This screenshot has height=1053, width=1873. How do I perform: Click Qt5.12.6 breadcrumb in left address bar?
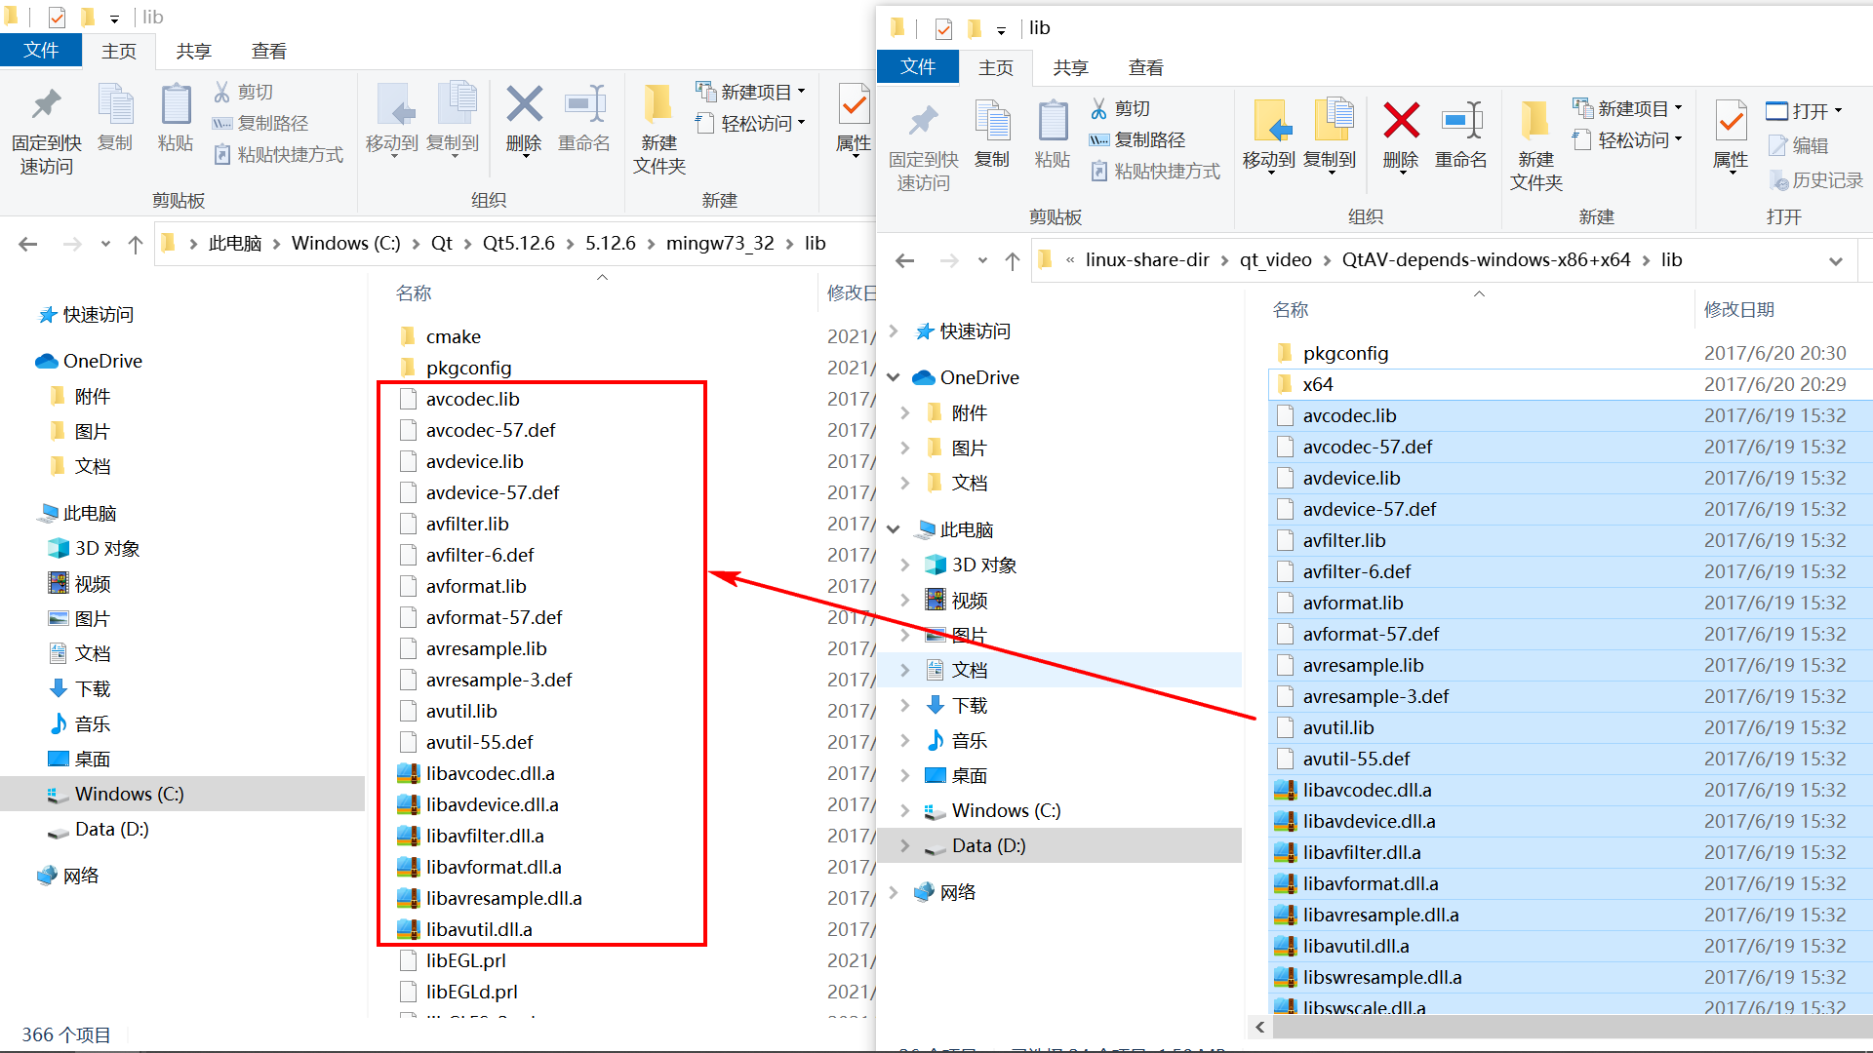(518, 243)
